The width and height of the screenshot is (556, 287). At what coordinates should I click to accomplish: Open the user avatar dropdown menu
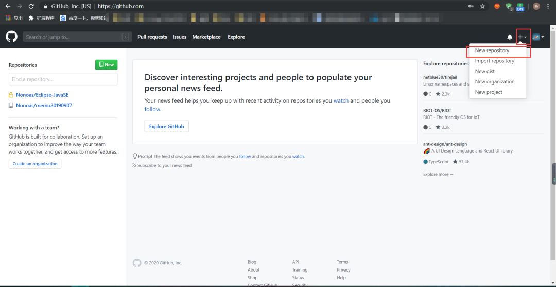pos(538,37)
